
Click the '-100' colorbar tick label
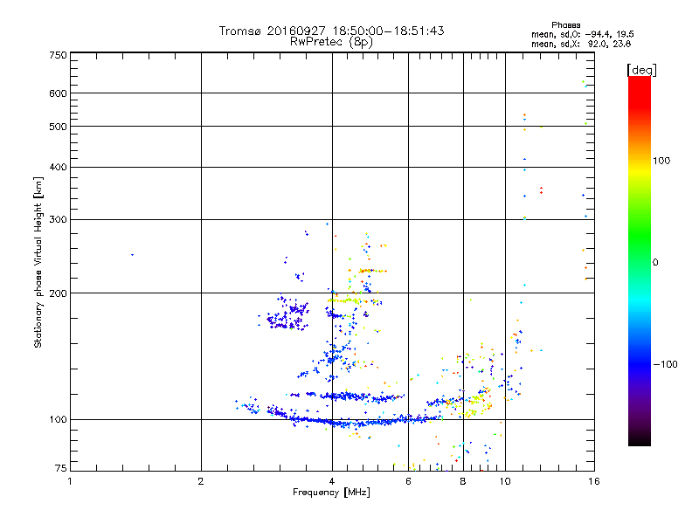tap(665, 364)
